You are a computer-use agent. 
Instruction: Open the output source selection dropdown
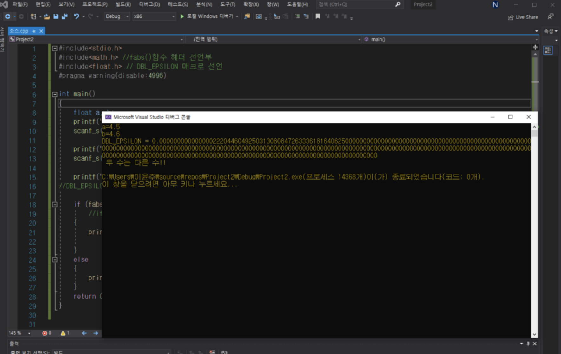coord(112,352)
